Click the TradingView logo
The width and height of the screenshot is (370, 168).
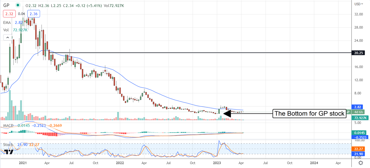[x=9, y=152]
